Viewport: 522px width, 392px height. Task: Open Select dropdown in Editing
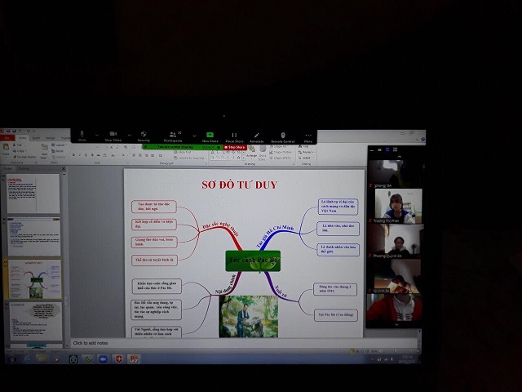[306, 158]
